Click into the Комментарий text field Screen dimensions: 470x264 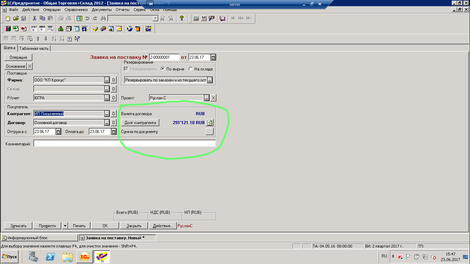point(125,144)
